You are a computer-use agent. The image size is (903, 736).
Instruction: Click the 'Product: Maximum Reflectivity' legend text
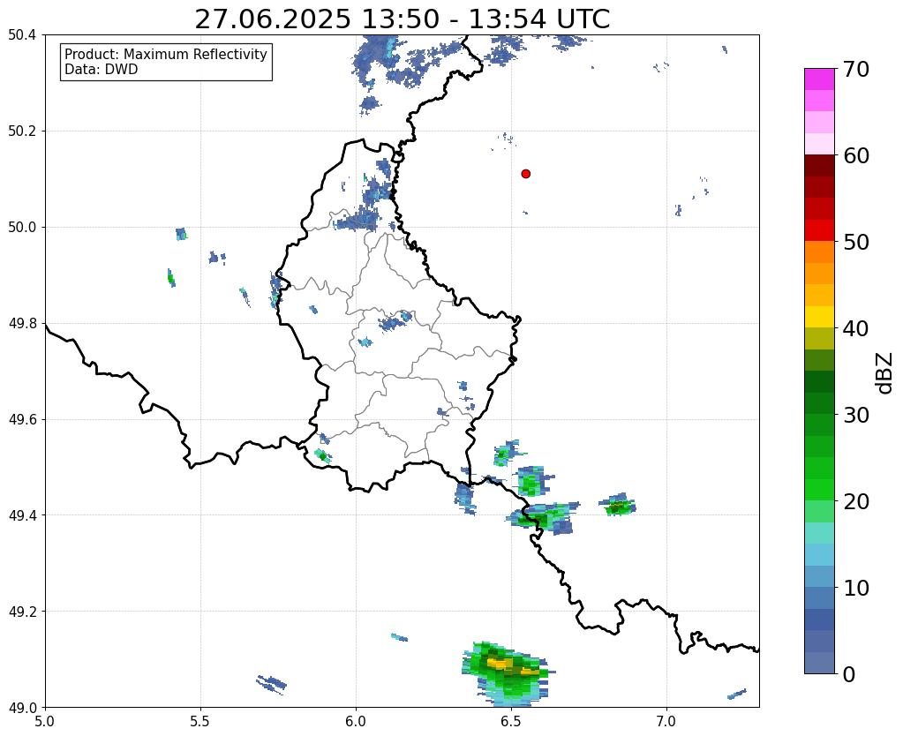(x=166, y=55)
